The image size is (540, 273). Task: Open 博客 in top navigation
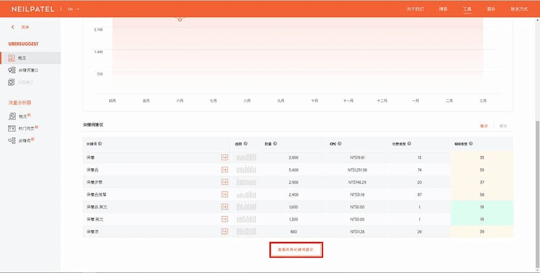pos(443,9)
